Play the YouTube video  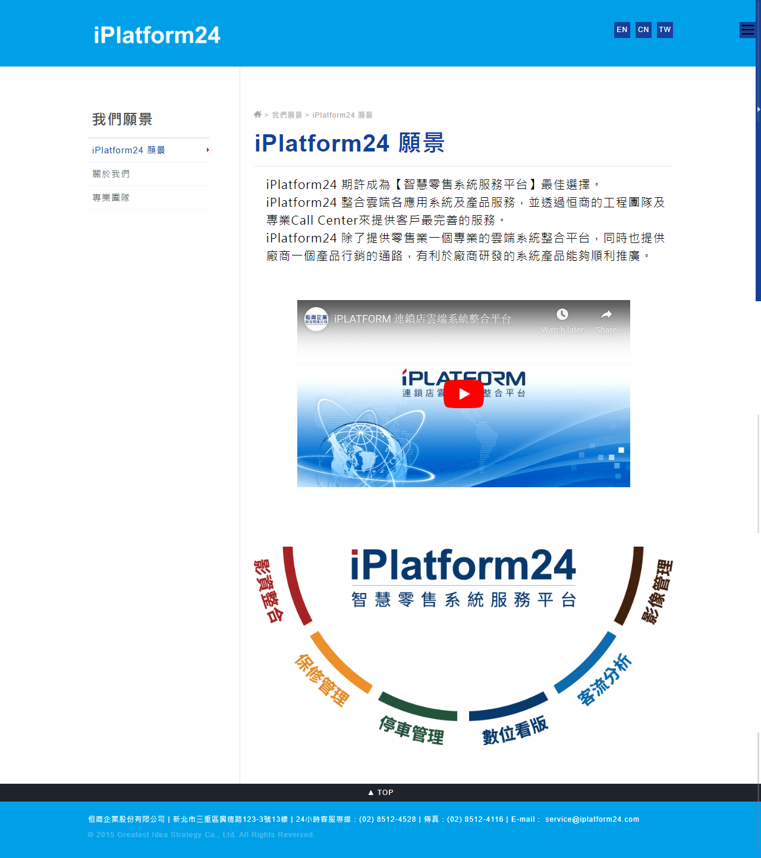(x=464, y=394)
